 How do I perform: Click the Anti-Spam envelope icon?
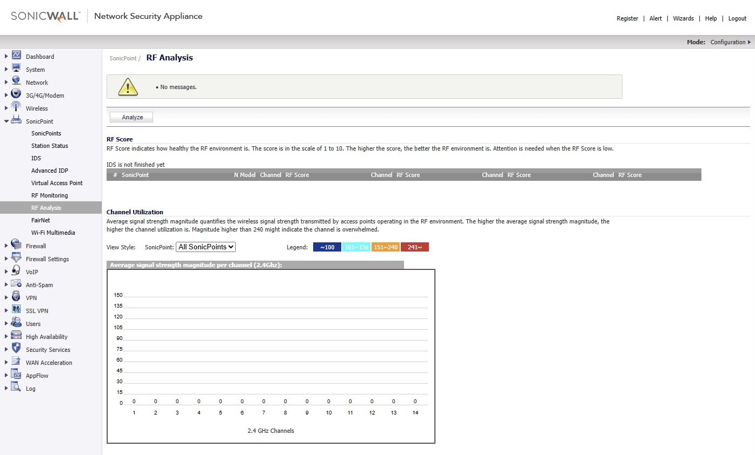pyautogui.click(x=16, y=284)
